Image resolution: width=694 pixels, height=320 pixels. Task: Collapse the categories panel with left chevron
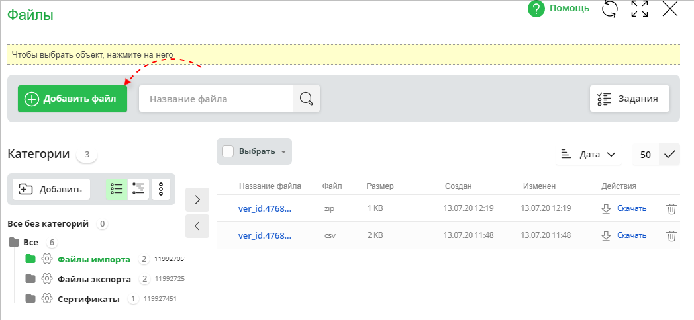coord(197,225)
